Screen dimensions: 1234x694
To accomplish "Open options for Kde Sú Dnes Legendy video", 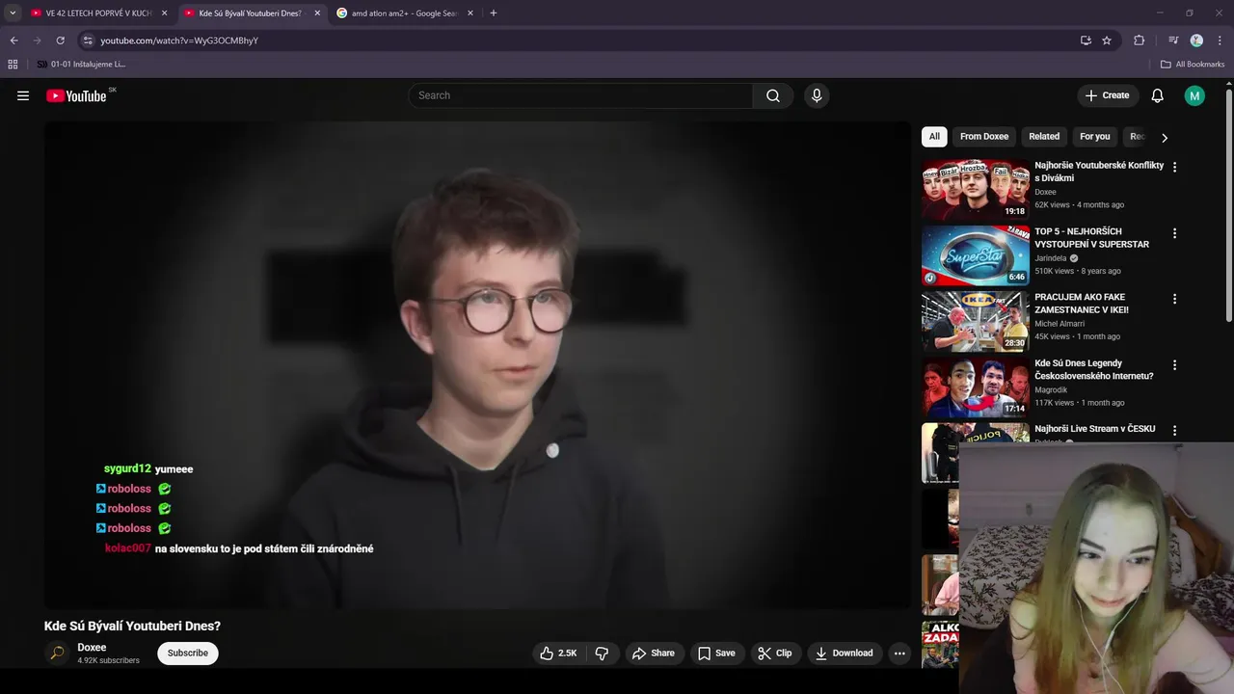I will [1174, 365].
